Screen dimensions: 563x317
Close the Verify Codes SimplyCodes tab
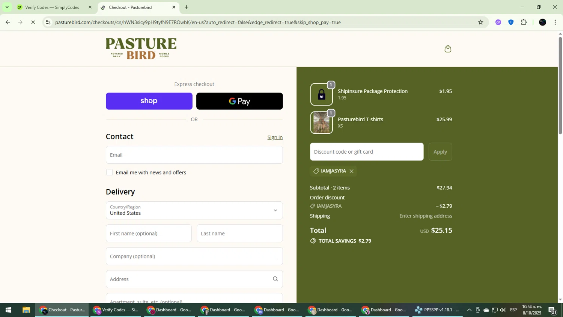pos(90,7)
